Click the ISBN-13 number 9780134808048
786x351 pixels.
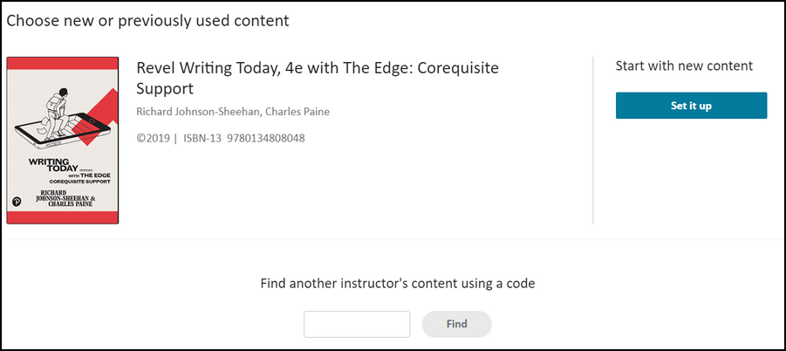[266, 138]
